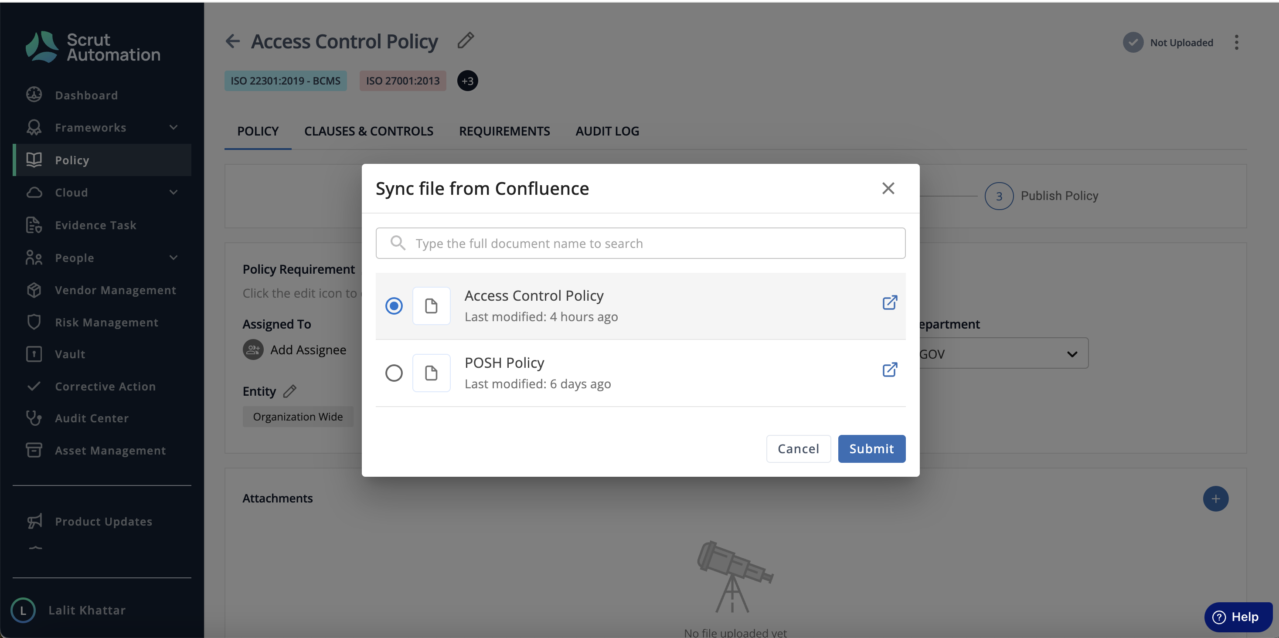Click the search magnifier icon in dialog
Screen dimensions: 1279x638
point(398,243)
